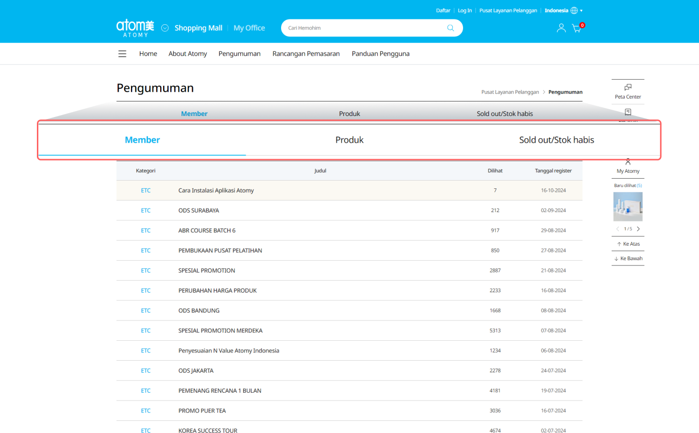
Task: Show the previous recently viewed product
Action: (617, 229)
